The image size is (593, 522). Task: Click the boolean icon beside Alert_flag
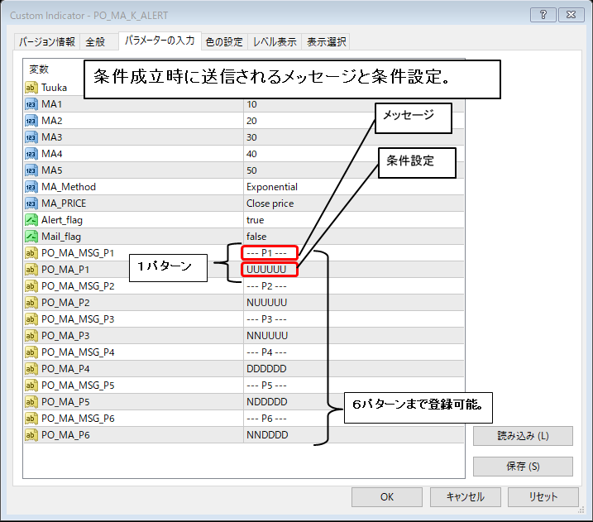pyautogui.click(x=31, y=220)
